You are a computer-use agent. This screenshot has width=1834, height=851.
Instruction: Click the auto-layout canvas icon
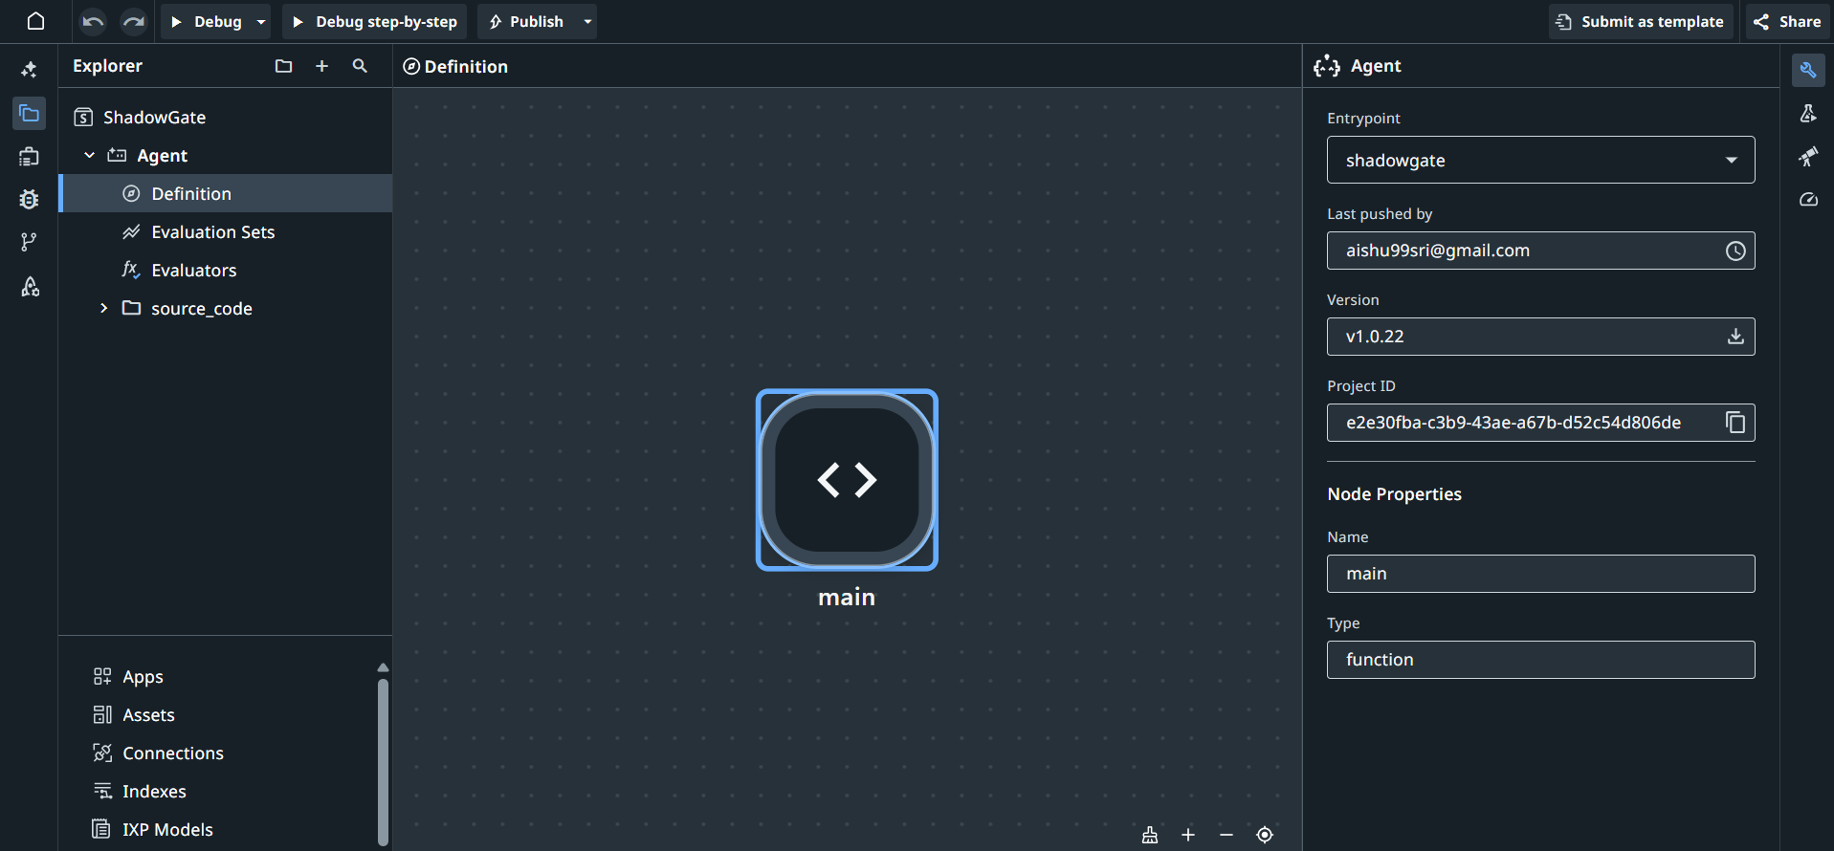point(1150,835)
